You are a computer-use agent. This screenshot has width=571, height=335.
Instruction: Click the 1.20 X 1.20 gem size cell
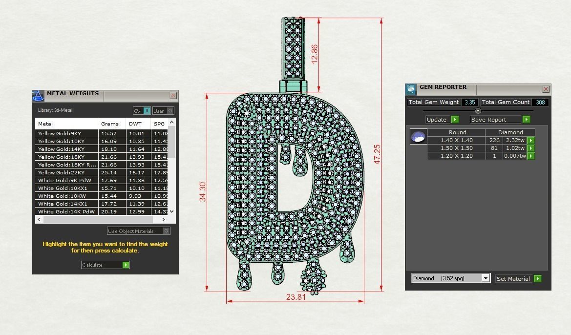click(x=456, y=156)
